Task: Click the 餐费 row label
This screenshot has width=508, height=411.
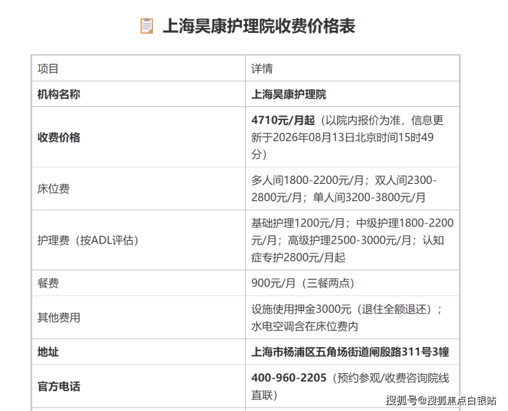Action: tap(47, 283)
